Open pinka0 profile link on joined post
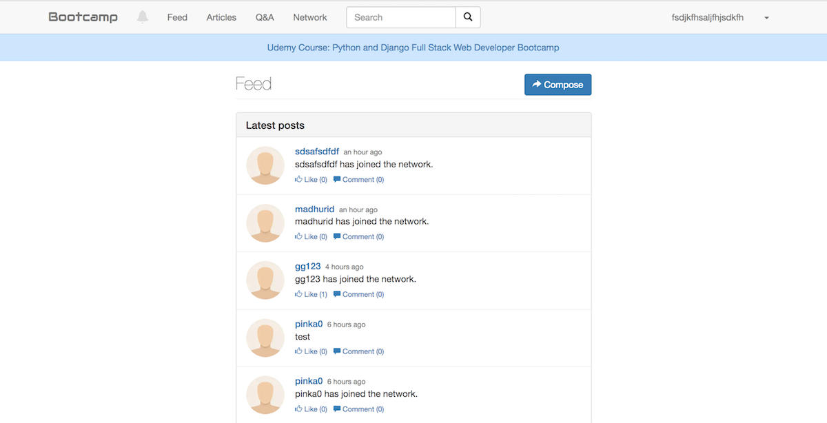Image resolution: width=827 pixels, height=423 pixels. pyautogui.click(x=309, y=381)
